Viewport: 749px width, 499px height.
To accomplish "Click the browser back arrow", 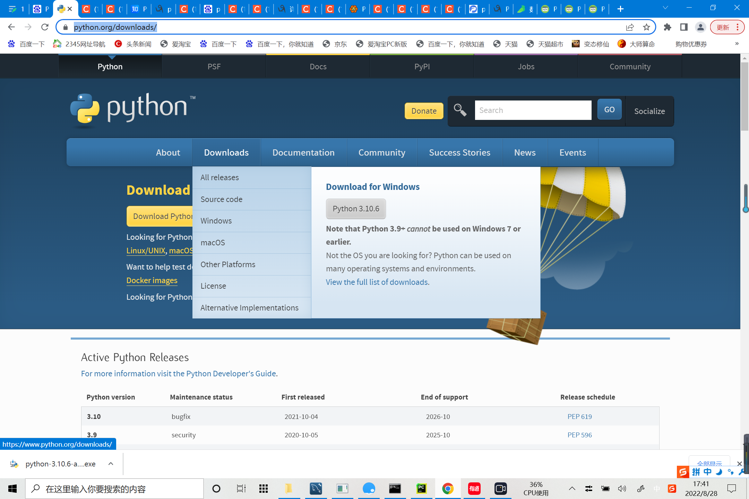I will coord(11,27).
